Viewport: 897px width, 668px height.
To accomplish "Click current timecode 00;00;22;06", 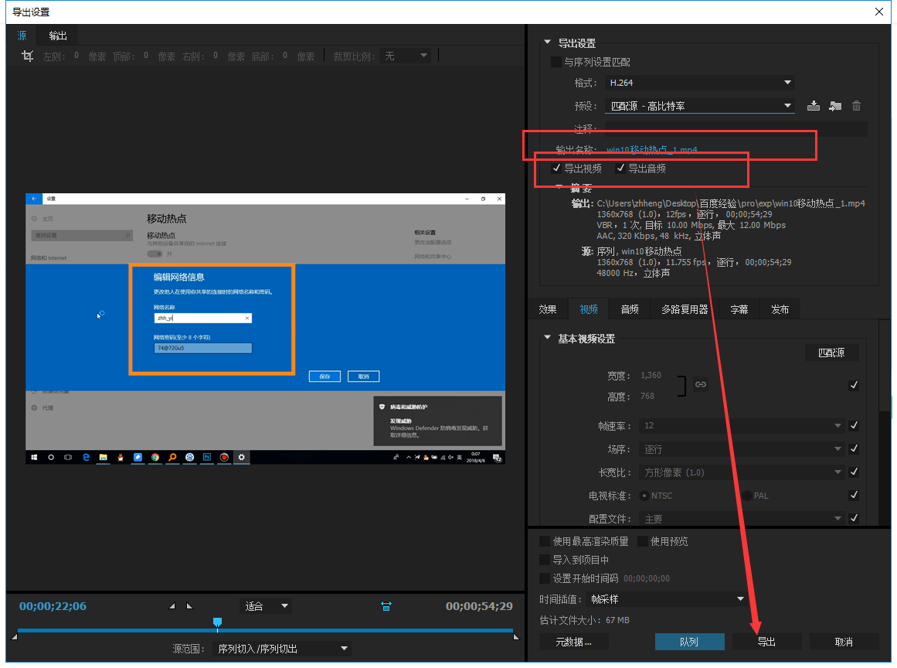I will click(53, 606).
